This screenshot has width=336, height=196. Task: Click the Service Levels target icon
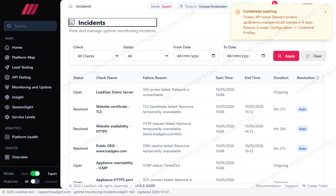(x=7, y=117)
